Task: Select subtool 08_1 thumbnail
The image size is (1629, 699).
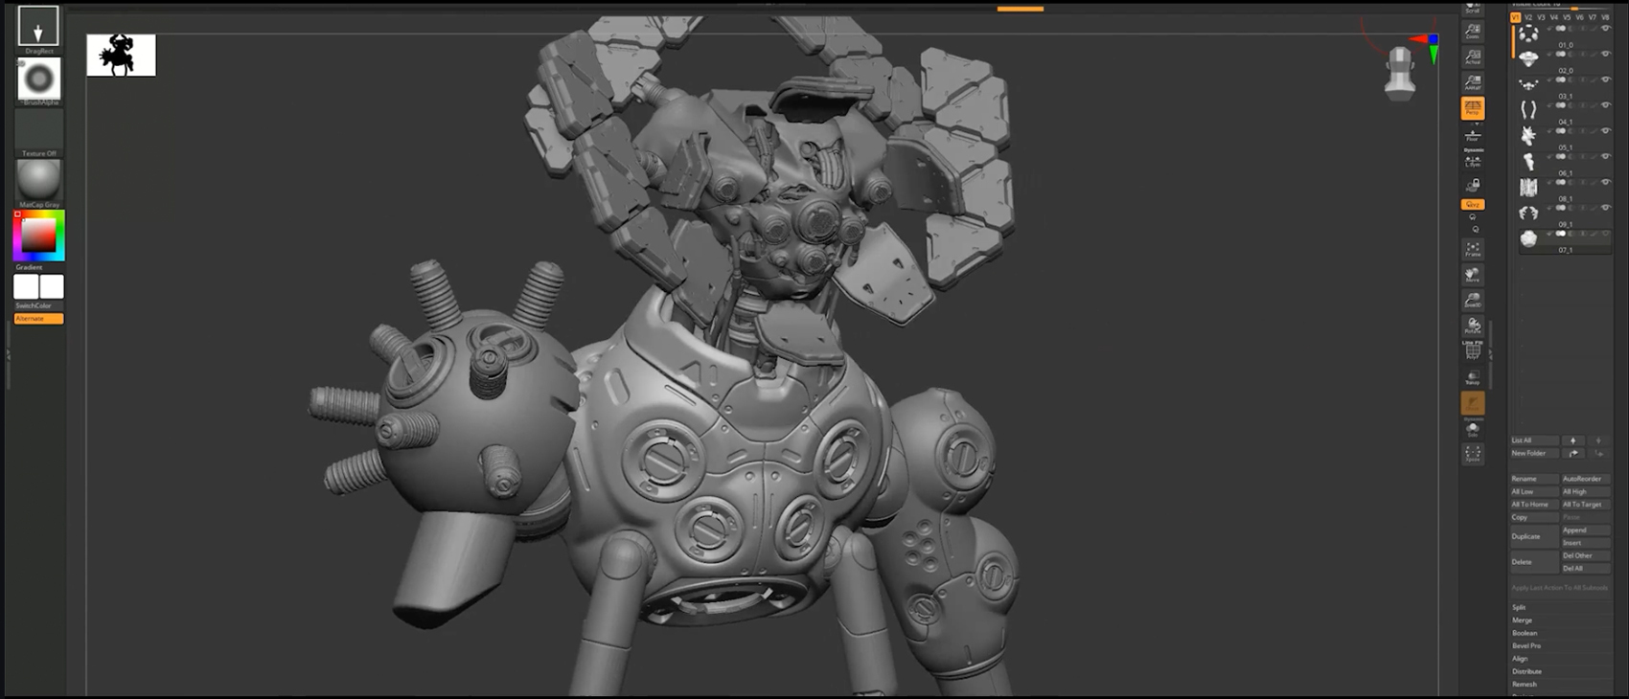Action: 1528,188
